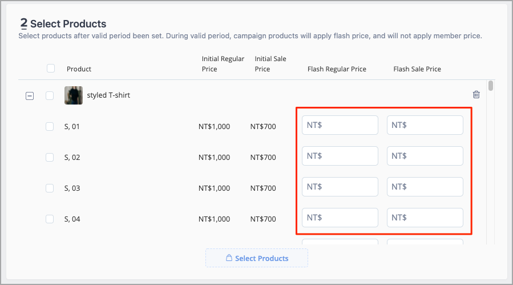This screenshot has width=513, height=285.
Task: Focus Flash Regular Price field for S, 03
Action: coord(340,187)
